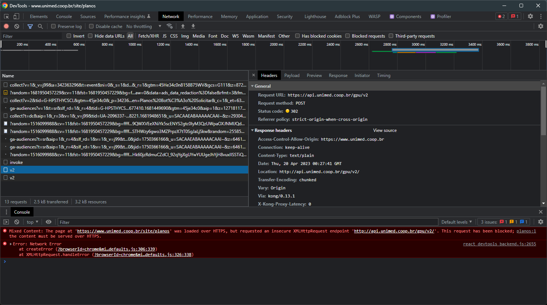The height and width of the screenshot is (305, 547).
Task: Open the Timing tab in request details
Action: pos(384,75)
